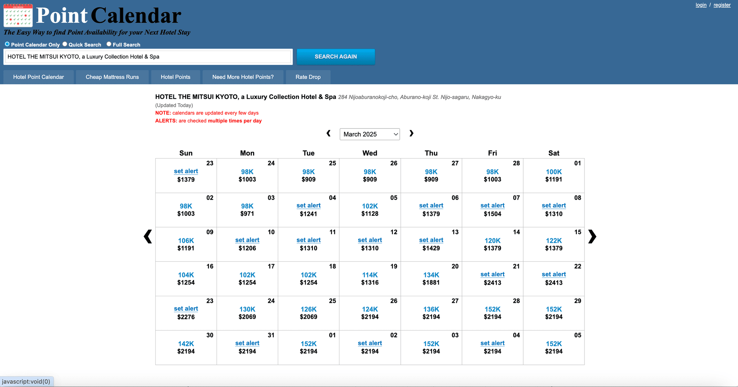Click set alert for March 23 at $2276
Screen dimensions: 738x387
coord(186,308)
